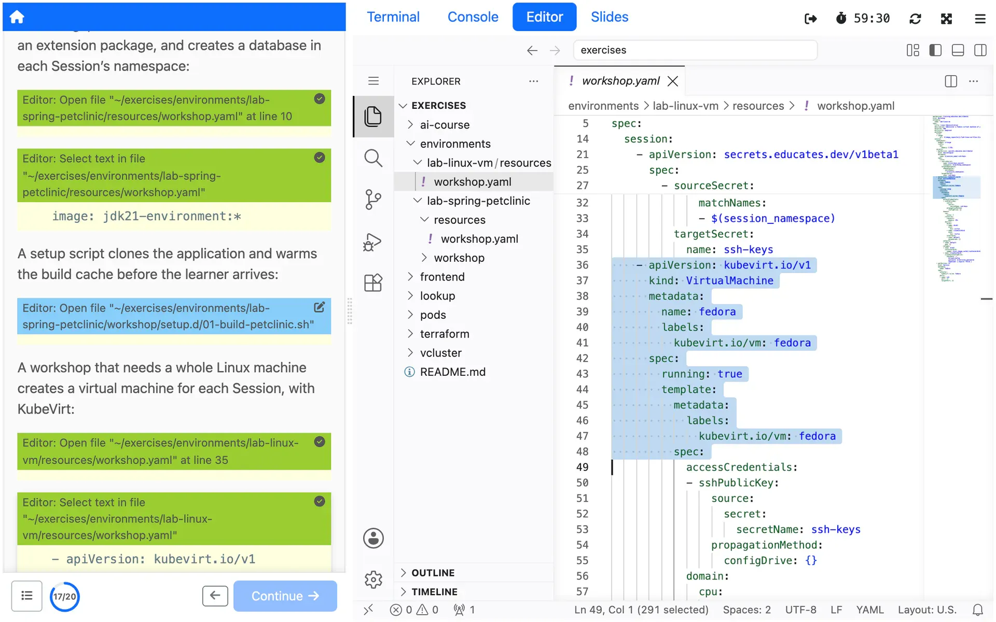Switch to the Terminal tab
Image resolution: width=996 pixels, height=622 pixels.
393,17
